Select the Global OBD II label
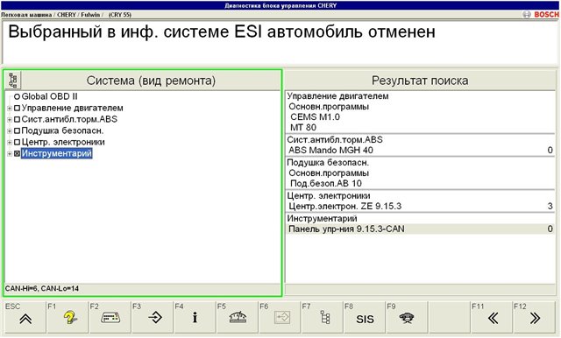561x338 pixels. click(x=49, y=96)
